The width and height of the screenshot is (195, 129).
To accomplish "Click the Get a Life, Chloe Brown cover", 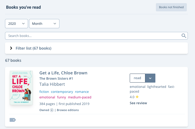I will tap(21, 88).
